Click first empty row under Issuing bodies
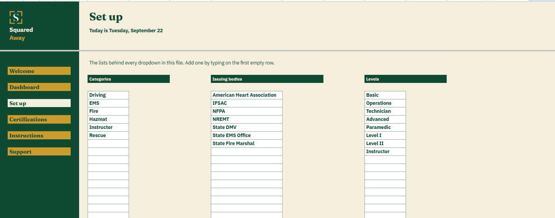The width and height of the screenshot is (555, 218). pyautogui.click(x=247, y=152)
